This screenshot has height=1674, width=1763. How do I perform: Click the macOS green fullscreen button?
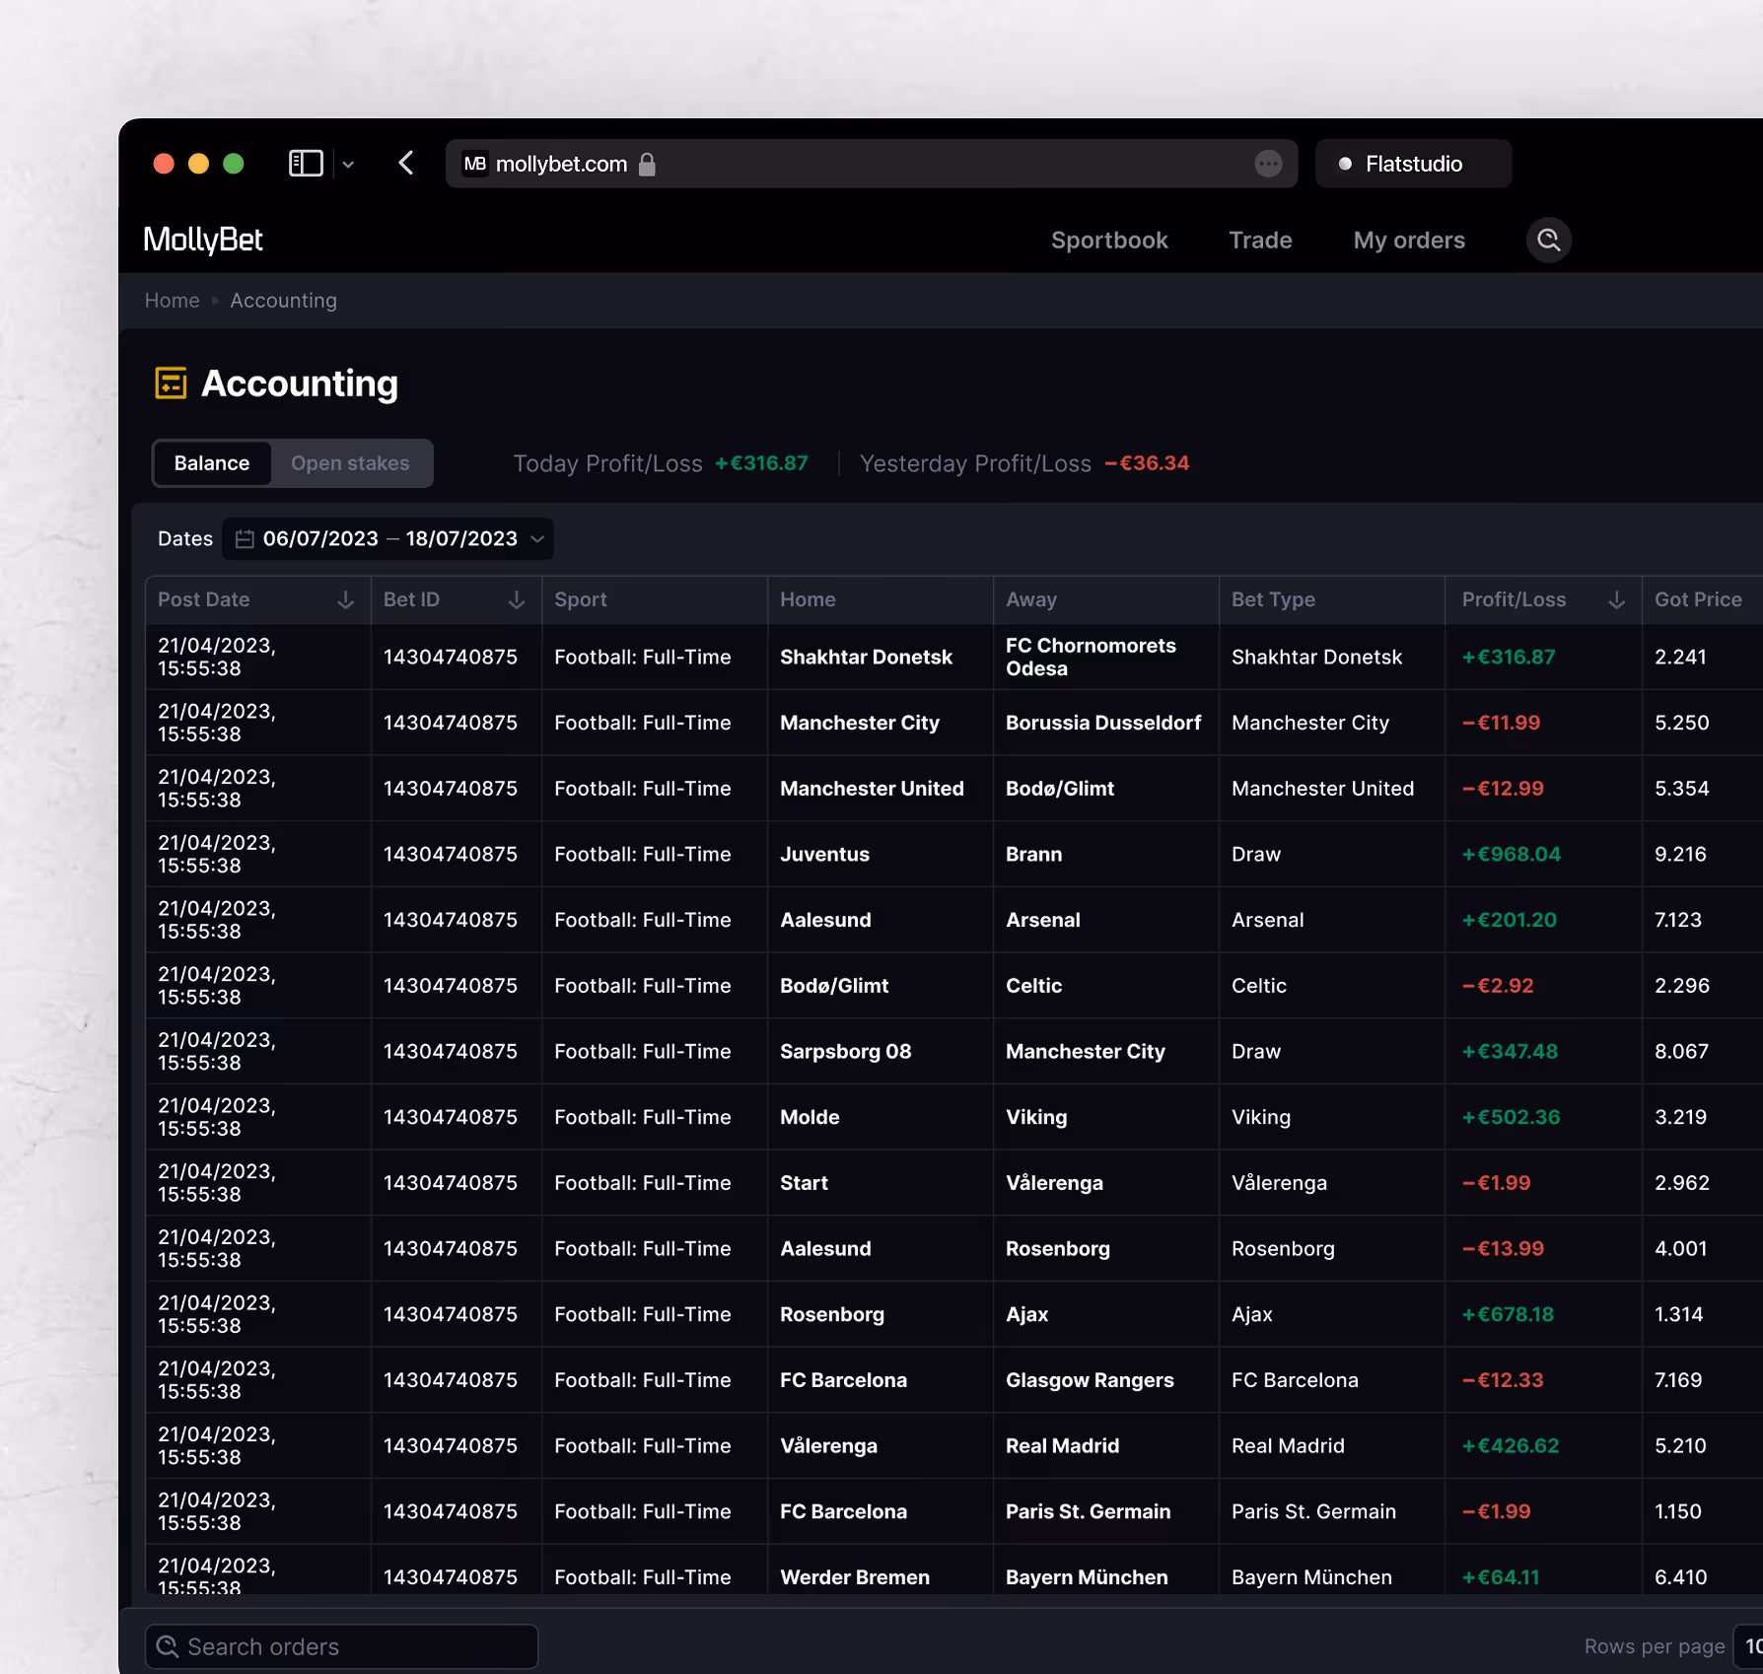(x=233, y=164)
